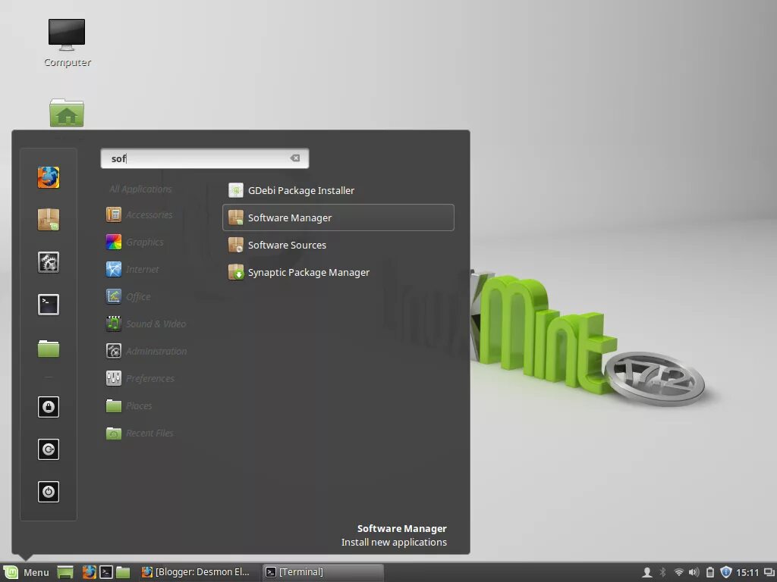777x582 pixels.
Task: Open Bluetooth tray icon
Action: pyautogui.click(x=663, y=573)
